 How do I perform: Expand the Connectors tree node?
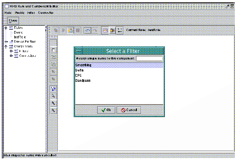tap(11, 56)
